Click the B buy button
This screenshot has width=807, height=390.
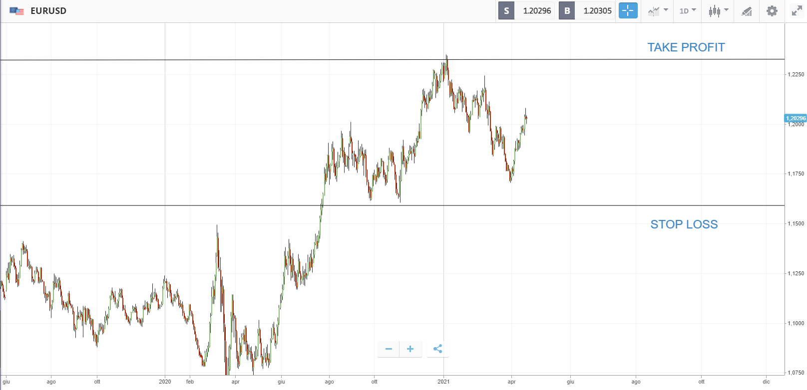[x=567, y=11]
